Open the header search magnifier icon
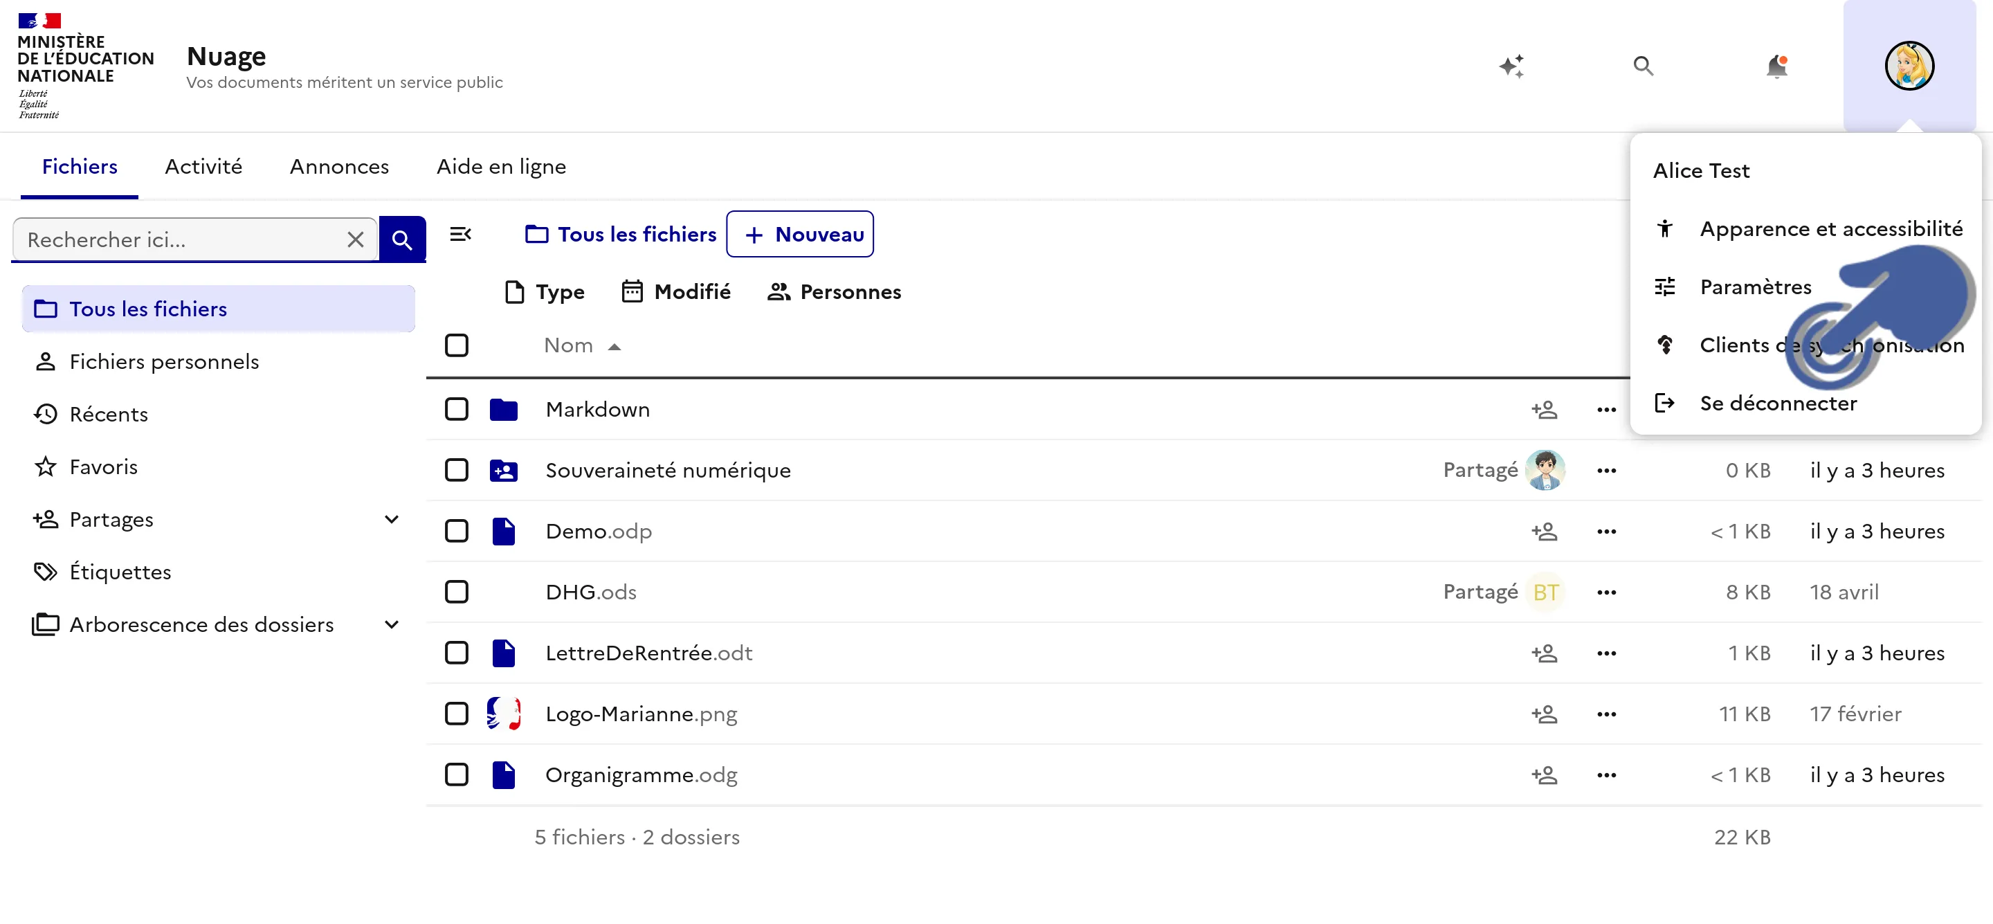Image resolution: width=1993 pixels, height=924 pixels. [x=1644, y=66]
